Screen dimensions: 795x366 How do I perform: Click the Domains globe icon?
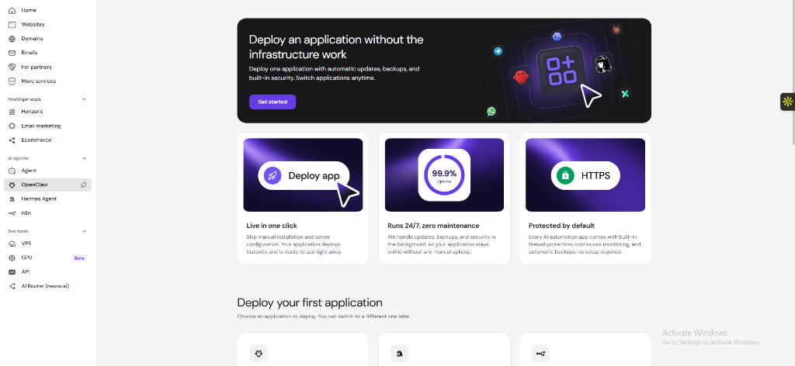coord(12,39)
